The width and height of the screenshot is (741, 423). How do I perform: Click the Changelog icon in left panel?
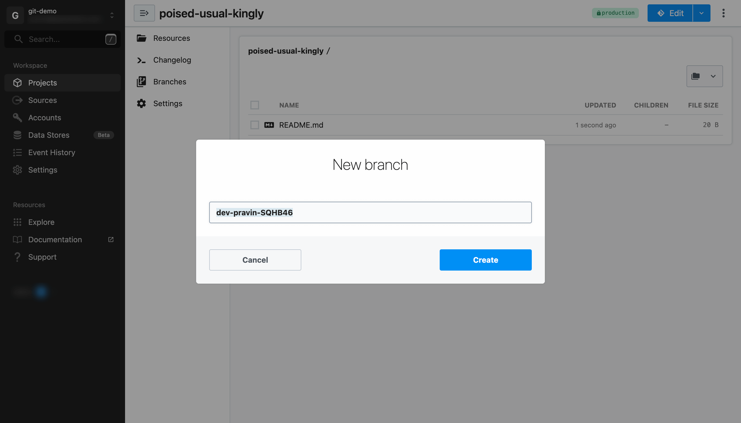click(141, 60)
